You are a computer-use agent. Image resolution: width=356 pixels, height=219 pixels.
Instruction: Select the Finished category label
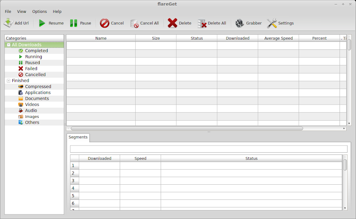point(20,81)
